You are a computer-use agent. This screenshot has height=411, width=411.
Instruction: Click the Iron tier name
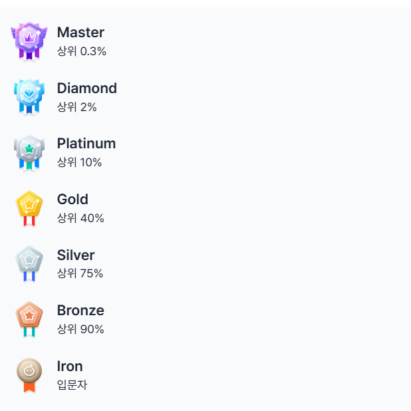(70, 366)
